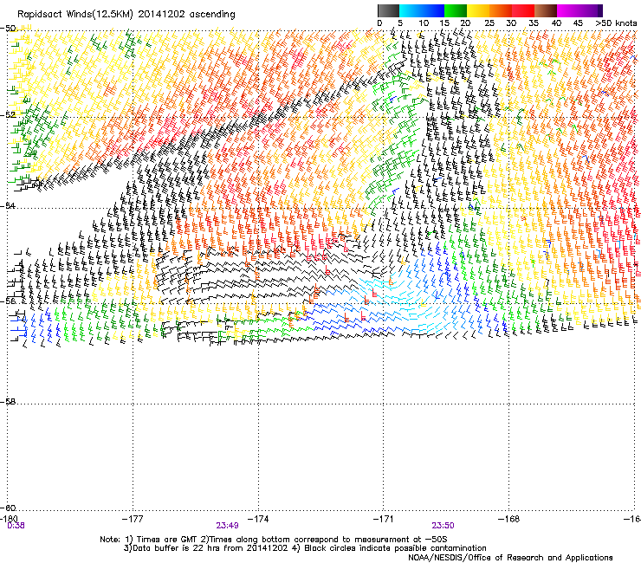Viewport: 641px width, 563px height.
Task: Click the 'Times are GMT' note line
Action: pyautogui.click(x=274, y=540)
